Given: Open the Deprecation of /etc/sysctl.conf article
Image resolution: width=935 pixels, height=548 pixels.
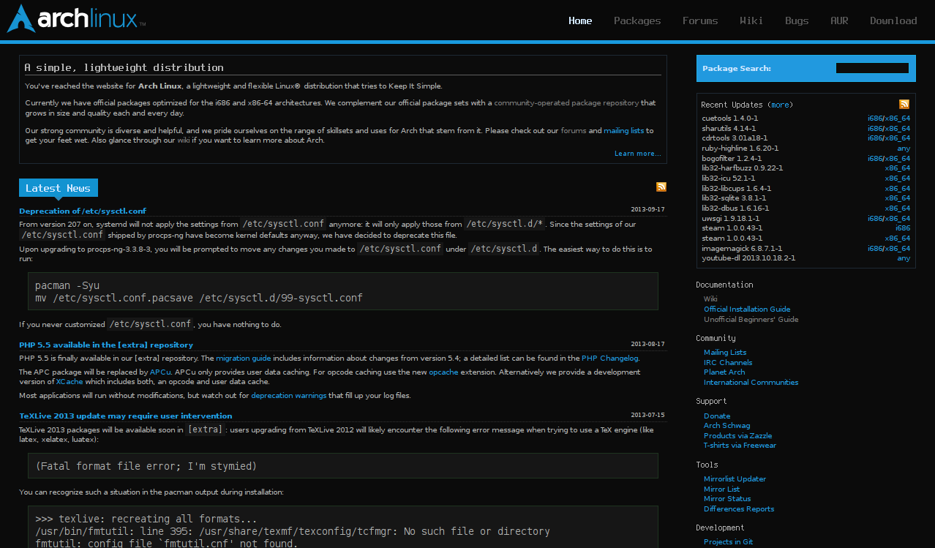Looking at the screenshot, I should point(82,211).
